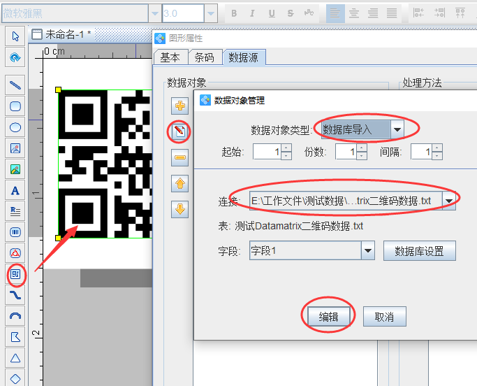The height and width of the screenshot is (386, 477).
Task: Click the character spacing icon
Action: [x=460, y=13]
